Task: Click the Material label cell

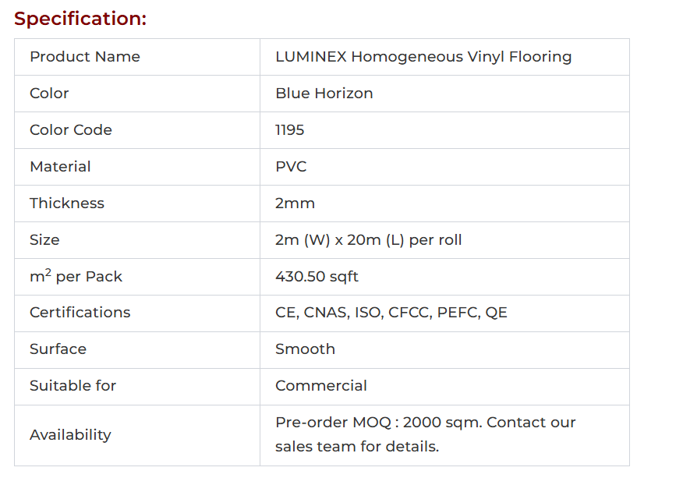Action: [x=60, y=167]
